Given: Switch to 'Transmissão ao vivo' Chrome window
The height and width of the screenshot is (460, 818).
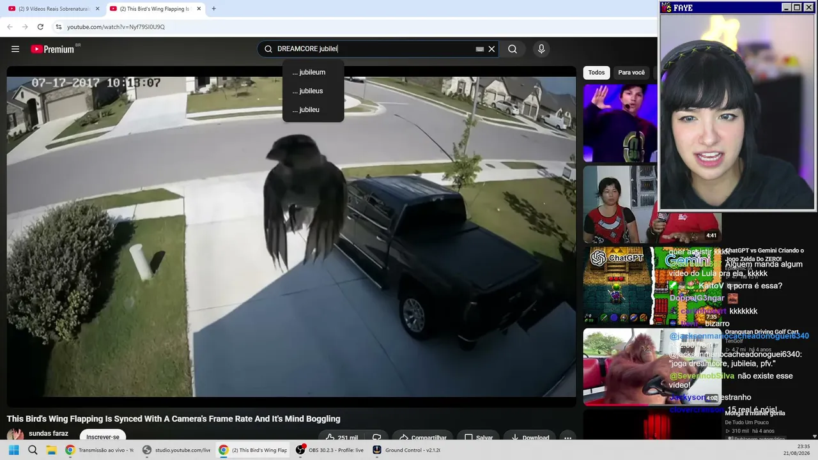Looking at the screenshot, I should [100, 450].
